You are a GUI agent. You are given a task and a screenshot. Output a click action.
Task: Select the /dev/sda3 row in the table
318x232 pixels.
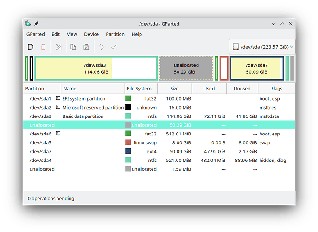[159, 116]
